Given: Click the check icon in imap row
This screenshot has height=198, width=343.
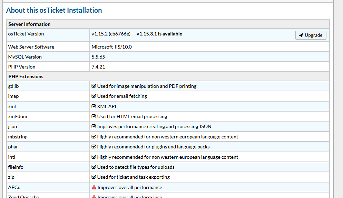Looking at the screenshot, I should pyautogui.click(x=94, y=96).
